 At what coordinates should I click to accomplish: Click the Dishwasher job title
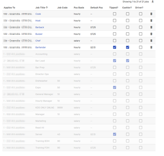[x=41, y=81]
